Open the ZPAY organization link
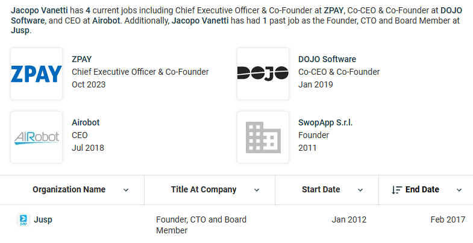Image resolution: width=473 pixels, height=243 pixels. [81, 59]
